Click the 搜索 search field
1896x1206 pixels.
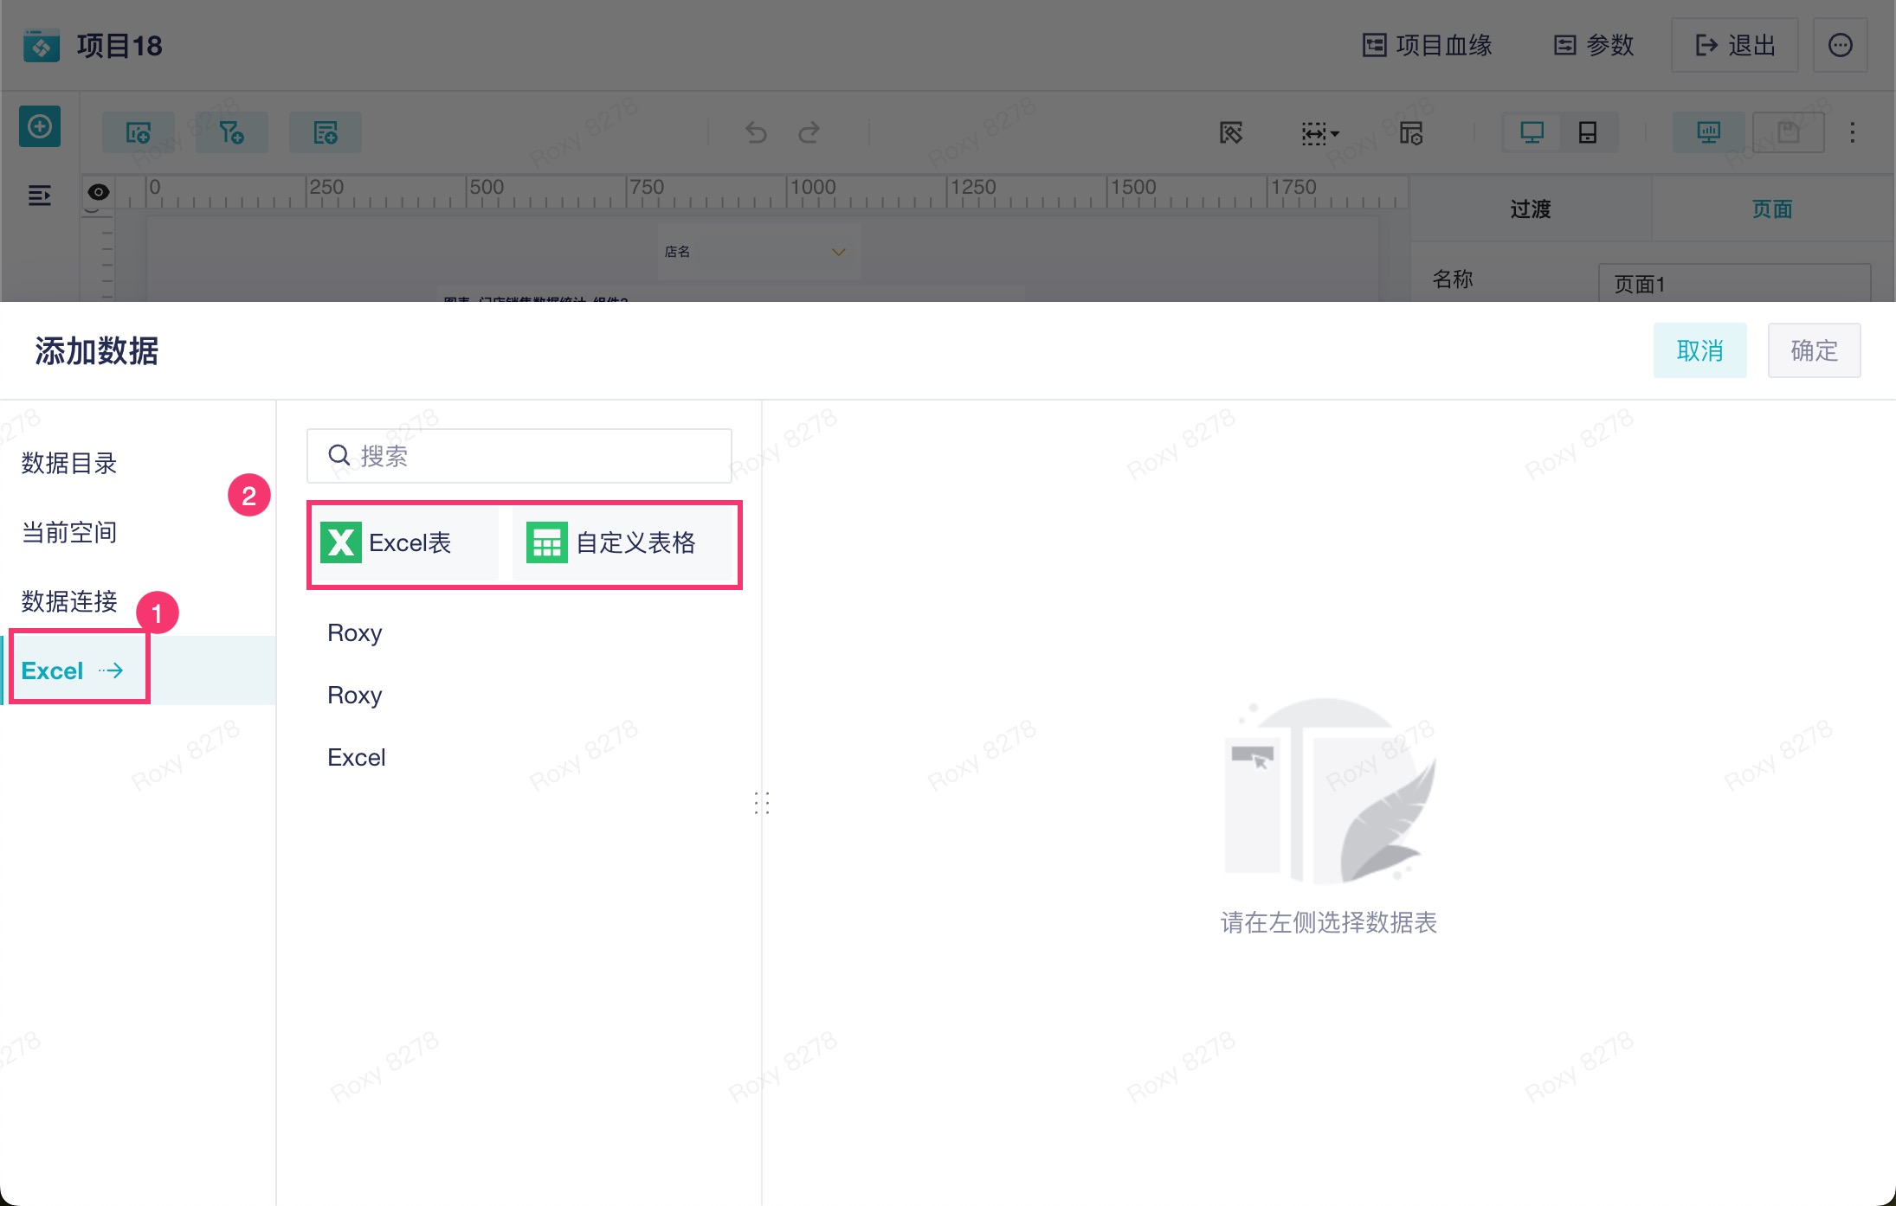coord(519,456)
